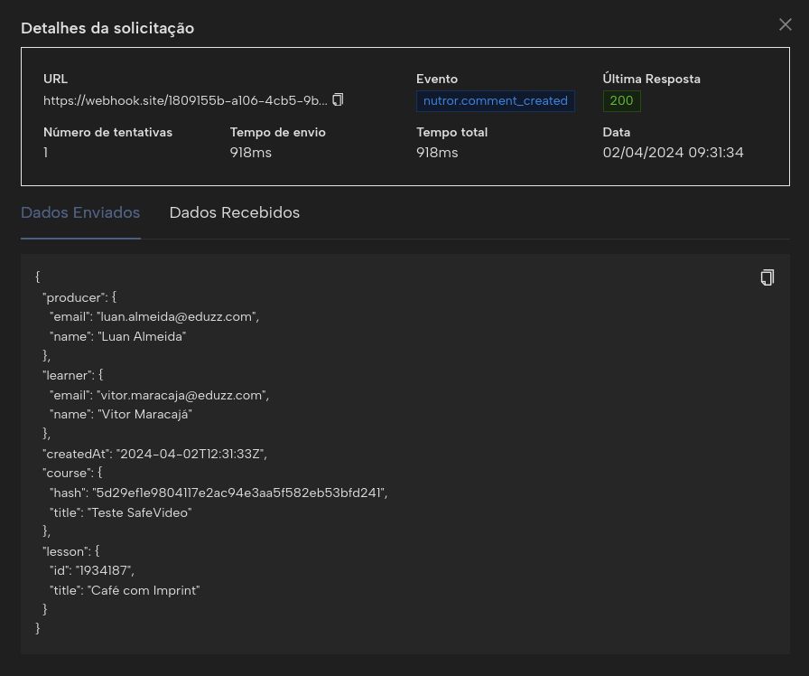Image resolution: width=809 pixels, height=676 pixels.
Task: Click the Tempo de envio label
Action: (277, 132)
